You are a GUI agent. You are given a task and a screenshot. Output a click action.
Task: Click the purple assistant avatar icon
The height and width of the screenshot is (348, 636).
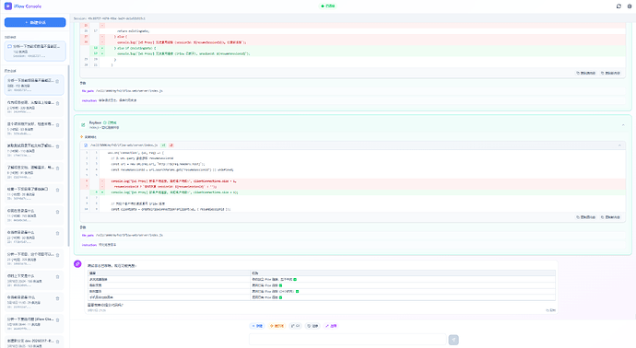coord(77,264)
